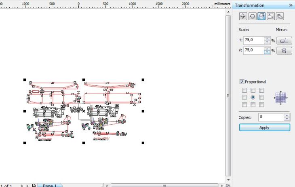Set anchor point to top-center
The height and width of the screenshot is (187, 295).
tap(253, 90)
